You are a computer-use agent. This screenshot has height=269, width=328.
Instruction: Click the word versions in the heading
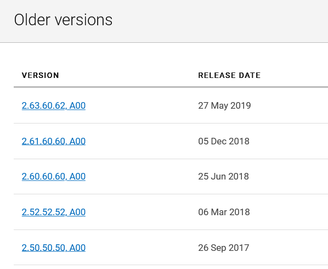(x=84, y=20)
